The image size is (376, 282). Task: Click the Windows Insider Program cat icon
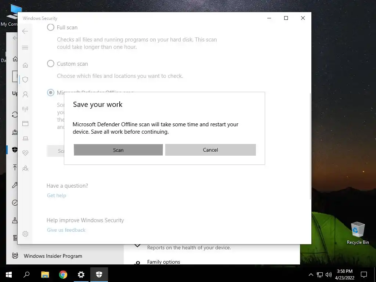(15, 256)
